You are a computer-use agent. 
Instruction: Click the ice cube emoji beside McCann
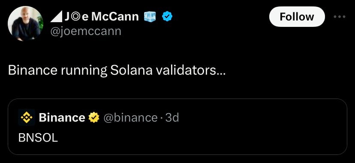coord(150,17)
